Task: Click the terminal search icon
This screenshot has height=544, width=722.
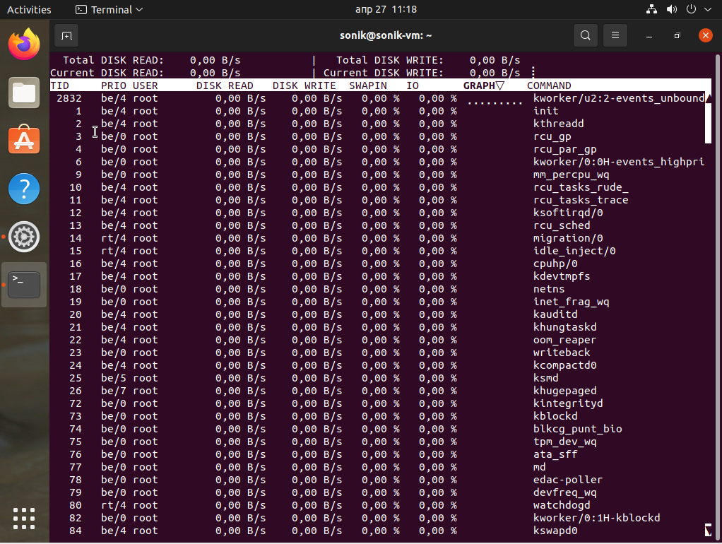Action: click(x=585, y=35)
